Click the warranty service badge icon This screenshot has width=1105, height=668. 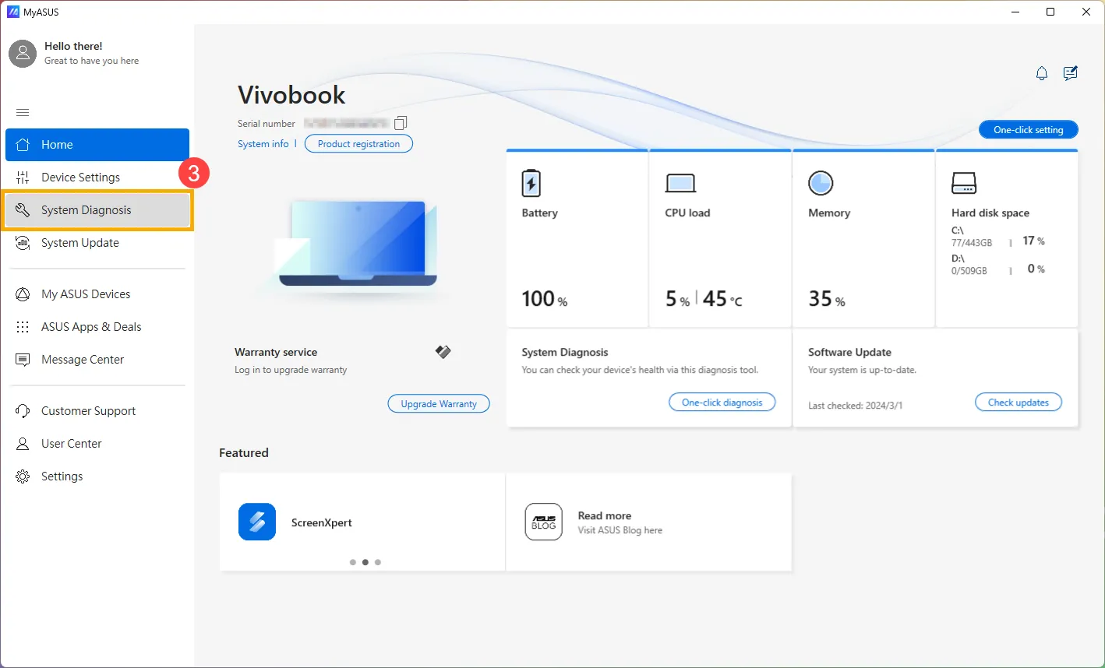443,352
